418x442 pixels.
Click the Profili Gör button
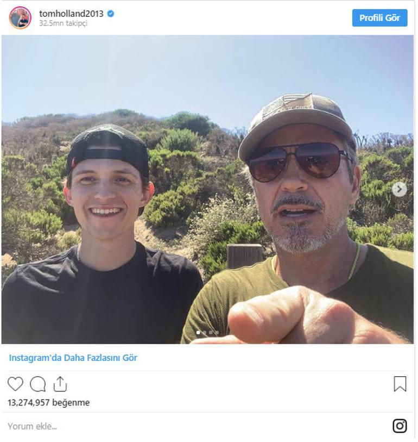pyautogui.click(x=379, y=18)
